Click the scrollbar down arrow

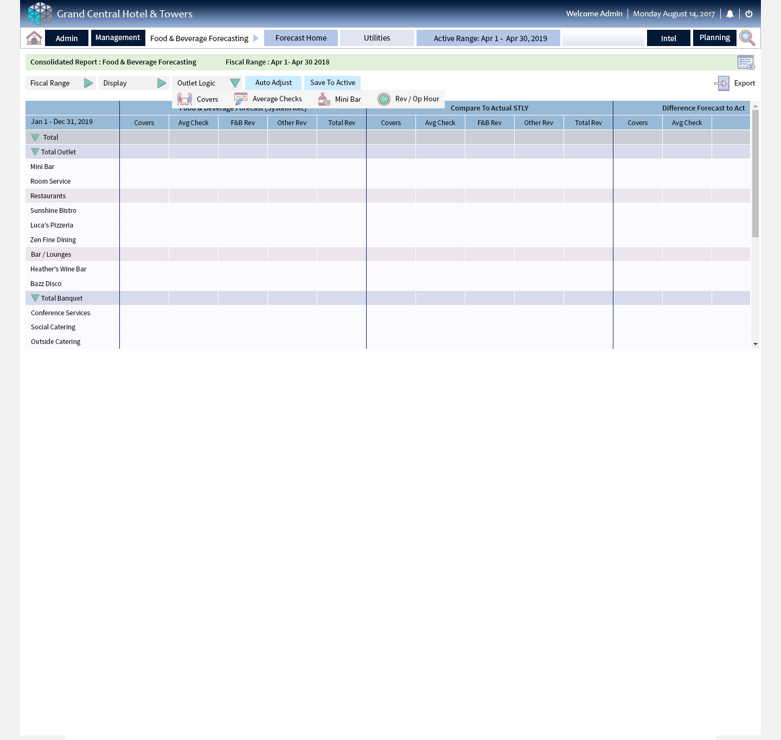(755, 344)
